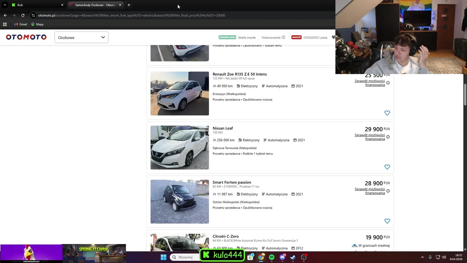Click Krotoszyn (Wielkopolskie) location text

[229, 94]
